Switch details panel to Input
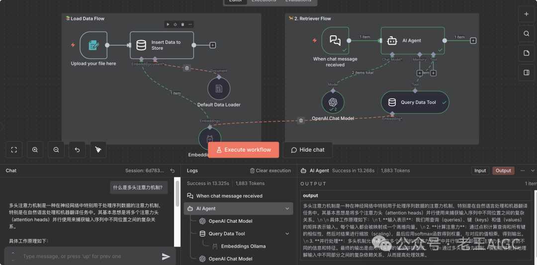This screenshot has height=265, width=537. click(x=480, y=171)
